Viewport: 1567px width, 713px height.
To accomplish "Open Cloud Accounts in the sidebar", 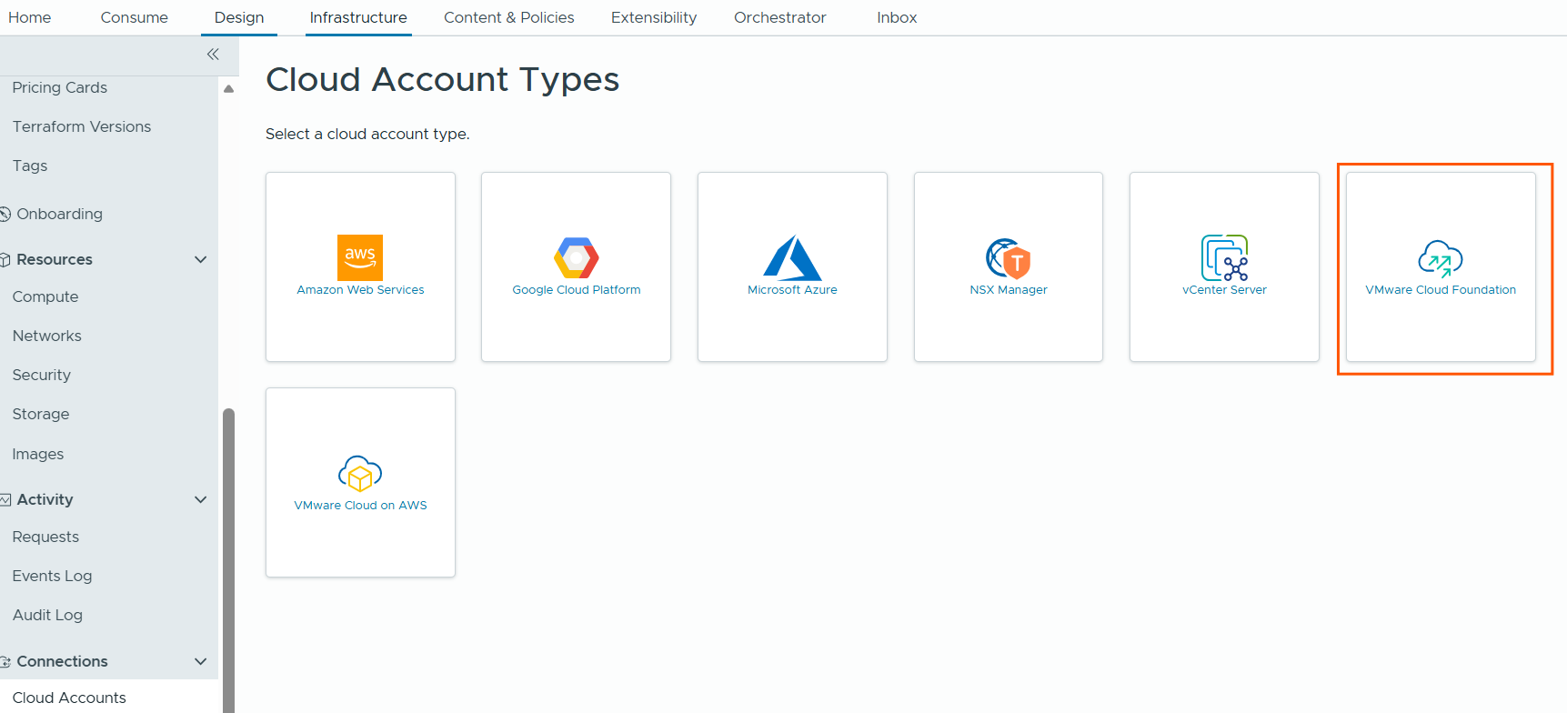I will click(x=69, y=698).
